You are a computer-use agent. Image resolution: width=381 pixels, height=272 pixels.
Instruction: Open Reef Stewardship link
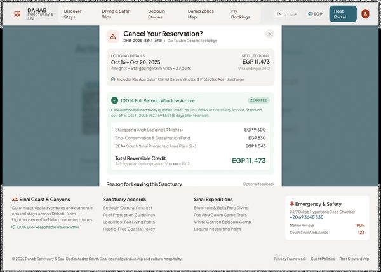(x=354, y=259)
